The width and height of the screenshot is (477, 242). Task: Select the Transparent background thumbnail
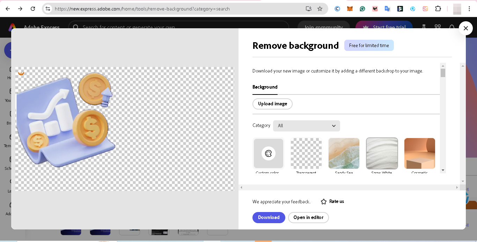(x=306, y=153)
